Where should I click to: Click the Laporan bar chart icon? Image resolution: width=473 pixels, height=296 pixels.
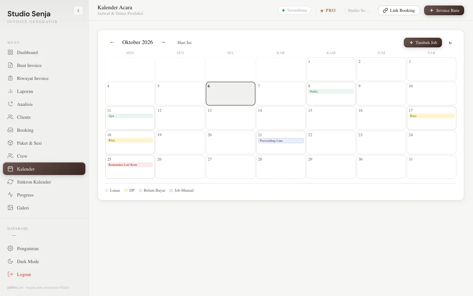pos(10,91)
